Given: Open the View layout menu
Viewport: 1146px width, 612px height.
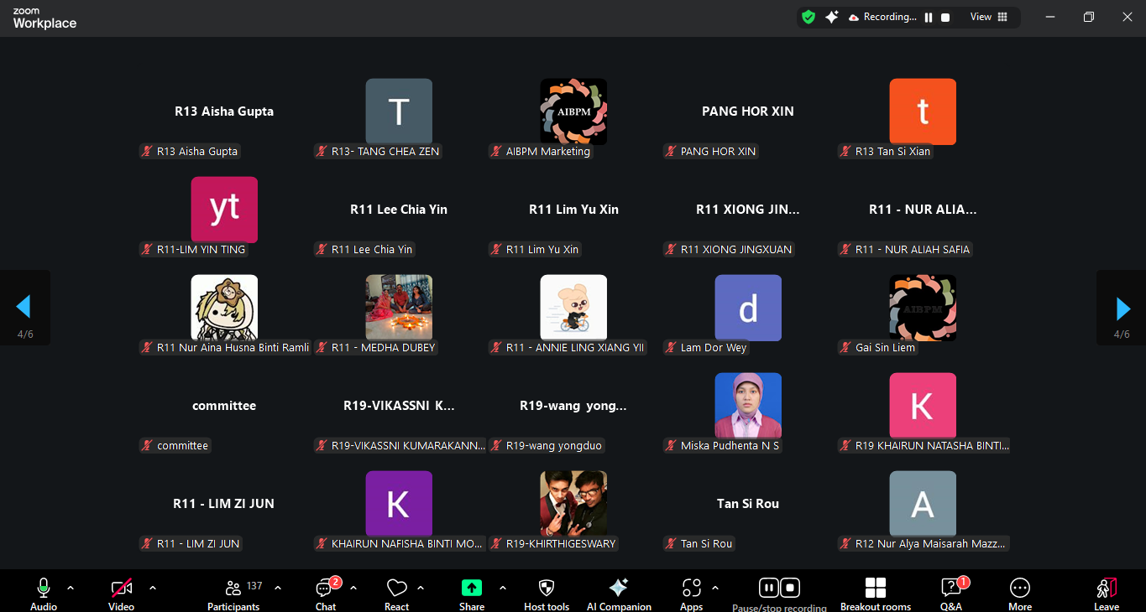Looking at the screenshot, I should pos(988,17).
